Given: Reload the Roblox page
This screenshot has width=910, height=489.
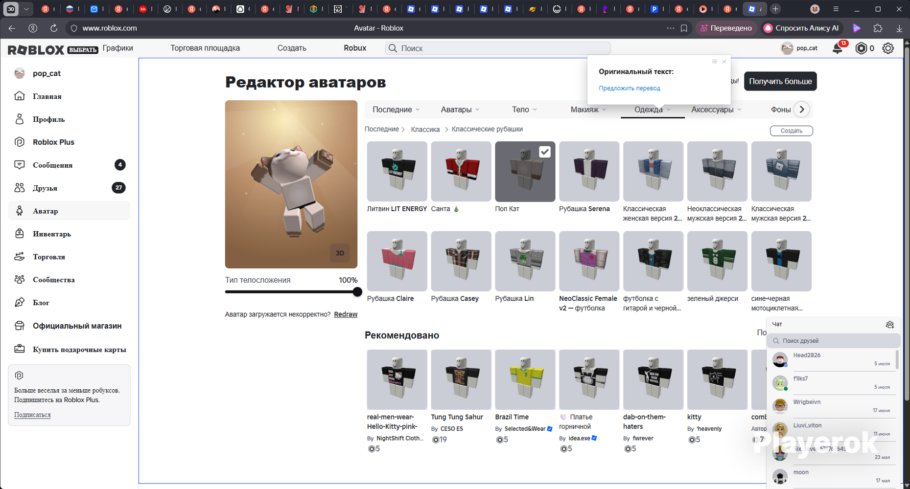Looking at the screenshot, I should tap(54, 28).
